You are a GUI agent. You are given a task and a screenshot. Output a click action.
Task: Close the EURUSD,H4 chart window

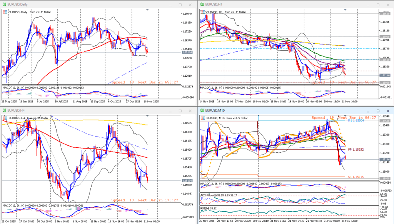190,110
